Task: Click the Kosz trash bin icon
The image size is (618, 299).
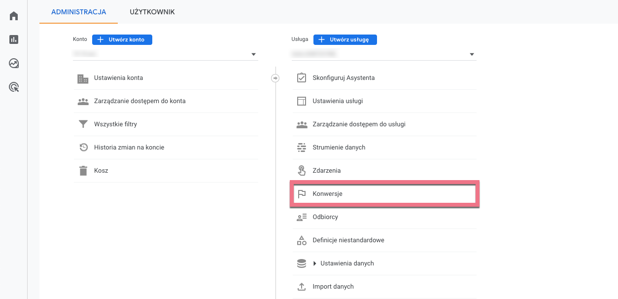Action: (x=83, y=171)
